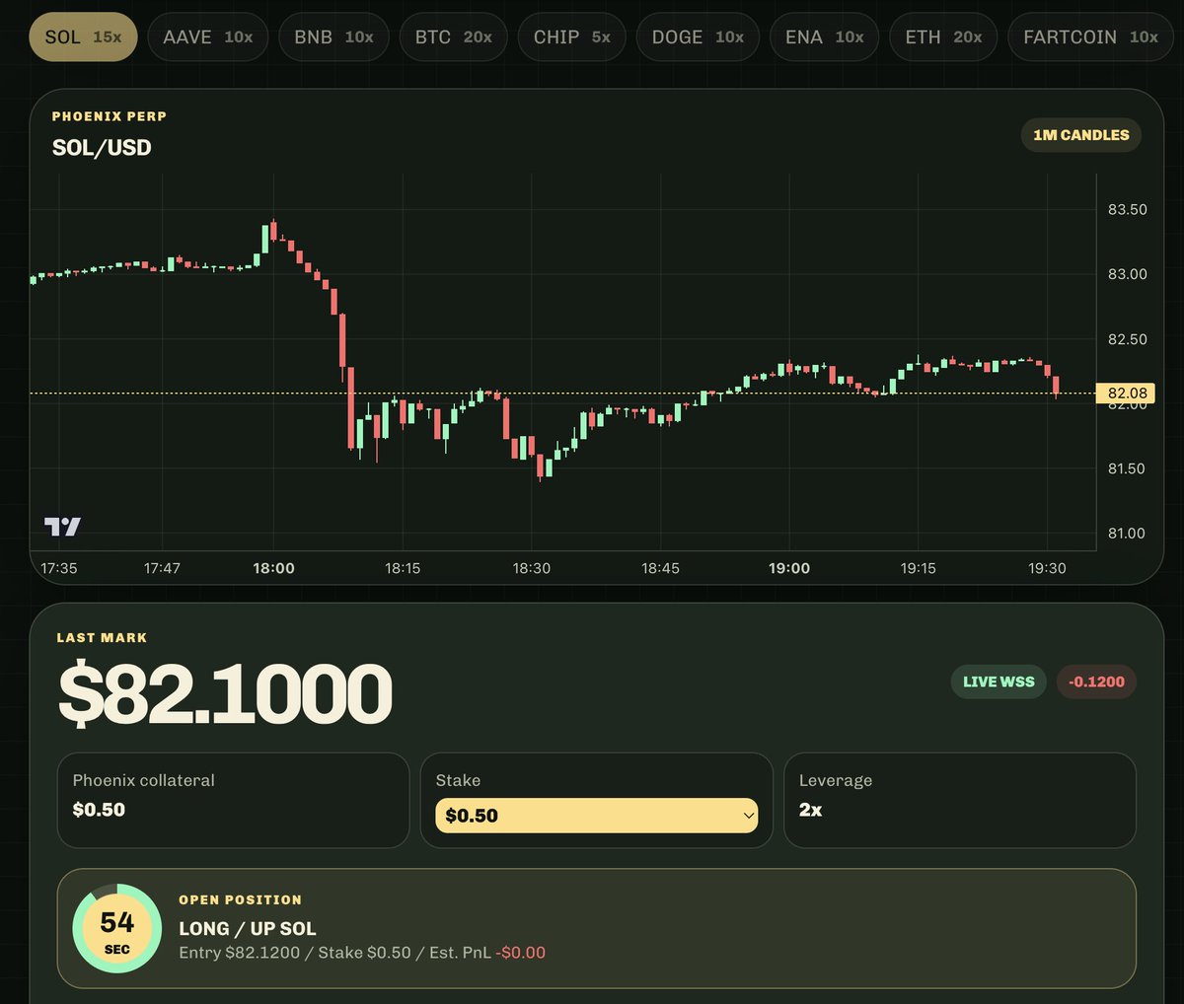Switch to FARTCOIN 10x market
This screenshot has width=1184, height=1004.
(x=1090, y=37)
